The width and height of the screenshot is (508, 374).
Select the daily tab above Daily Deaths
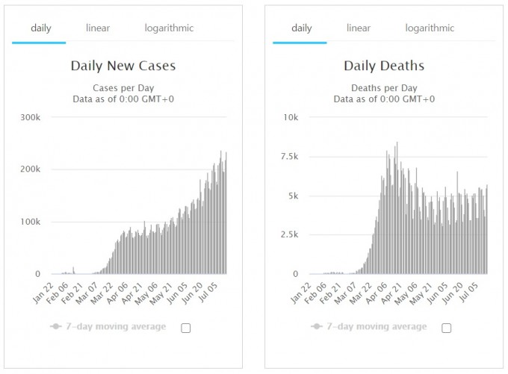[x=302, y=28]
